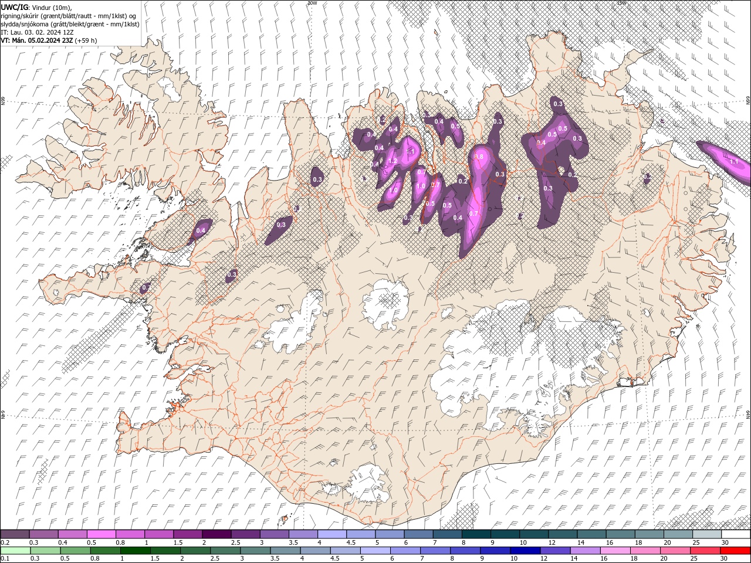This screenshot has height=563, width=751.
Task: Select the bright red swatch labelled 30 in the rain legend
Action: tap(735, 551)
